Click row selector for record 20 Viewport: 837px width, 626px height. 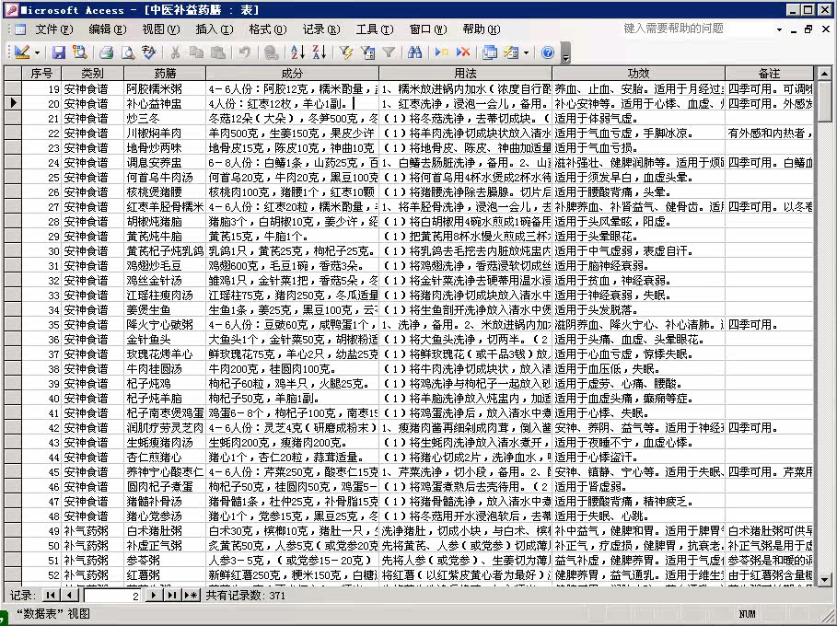pyautogui.click(x=13, y=103)
